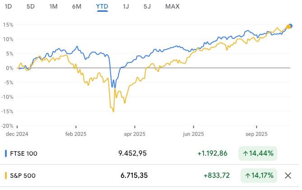The image size is (302, 190).
Task: Click the S&P 500 change +833,72
Action: click(216, 175)
